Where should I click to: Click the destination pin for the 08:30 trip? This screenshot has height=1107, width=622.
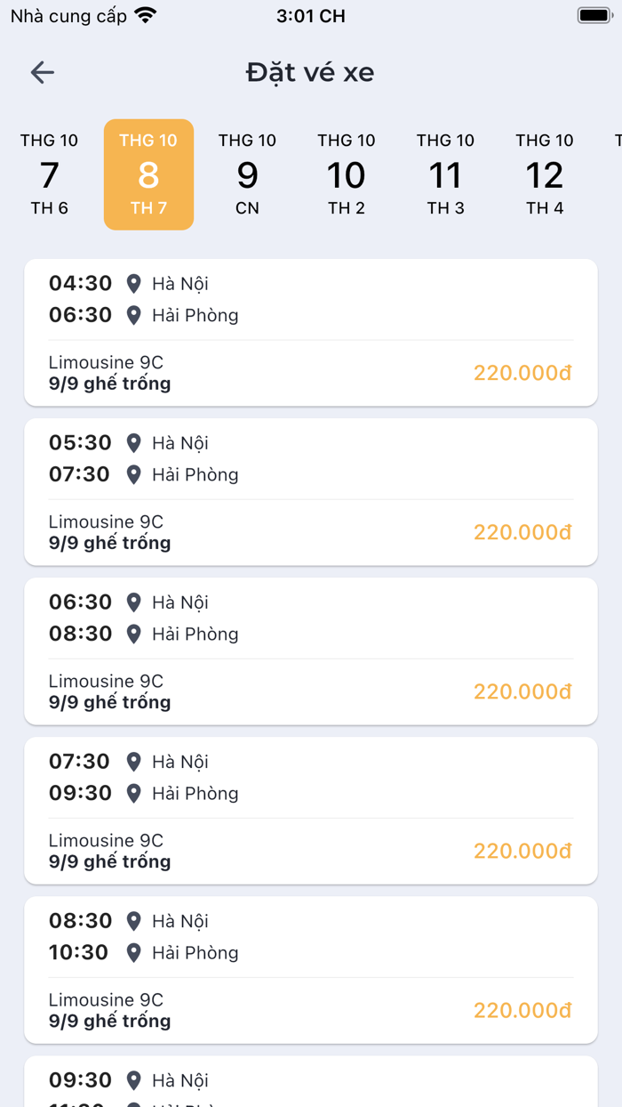[x=134, y=953]
